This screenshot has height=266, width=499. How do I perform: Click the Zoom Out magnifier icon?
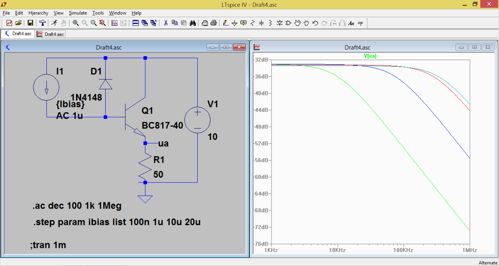click(94, 23)
